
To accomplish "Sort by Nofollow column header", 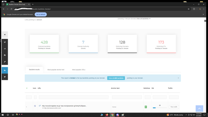I will click(x=147, y=88).
